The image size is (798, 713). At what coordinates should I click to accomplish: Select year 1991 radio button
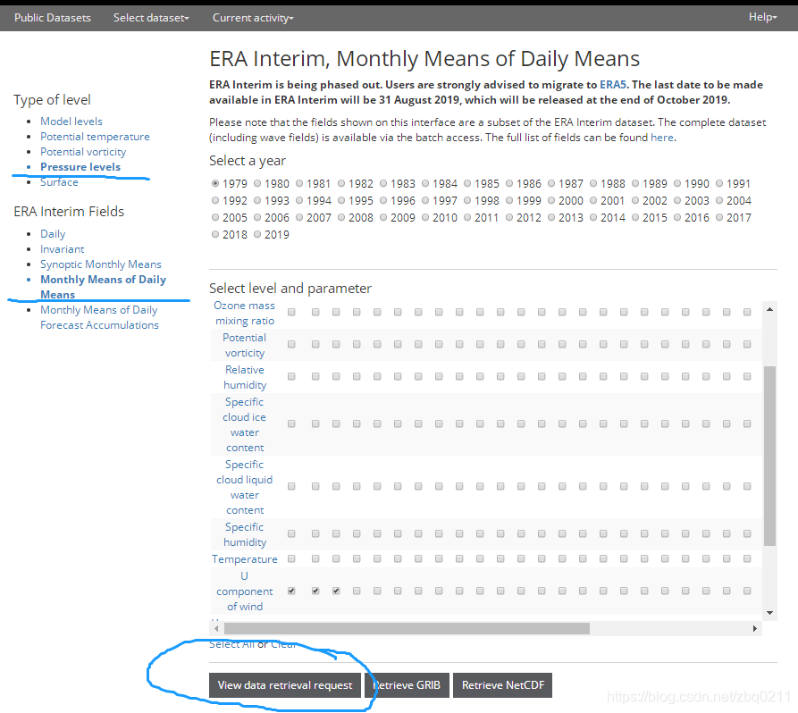pyautogui.click(x=719, y=183)
